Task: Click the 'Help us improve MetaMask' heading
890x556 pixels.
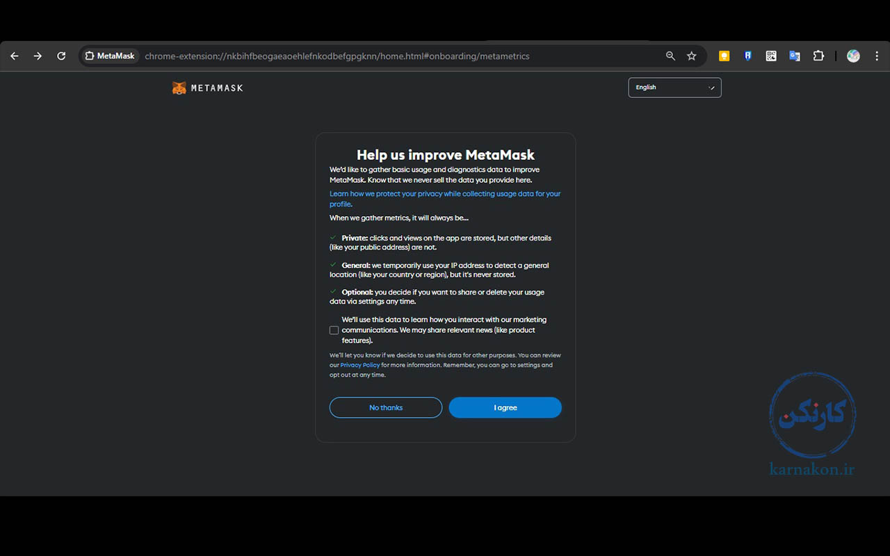Action: click(446, 155)
